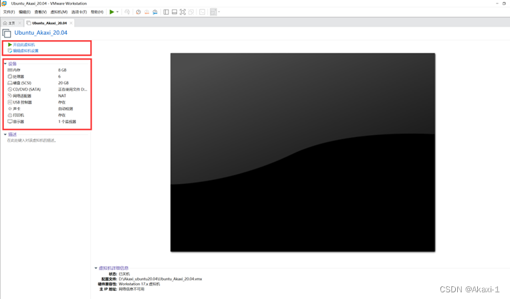Click the USB 控制器 device row
This screenshot has height=299, width=510.
[47, 102]
